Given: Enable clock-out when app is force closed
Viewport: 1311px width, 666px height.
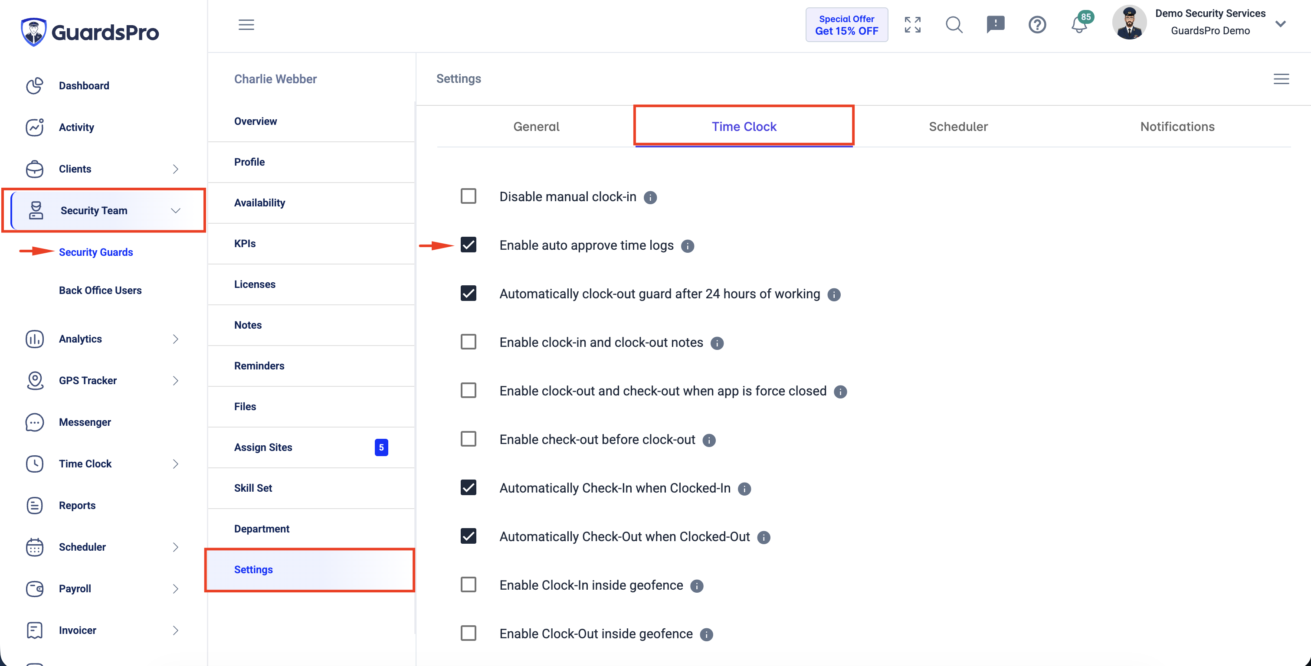Looking at the screenshot, I should pyautogui.click(x=468, y=390).
